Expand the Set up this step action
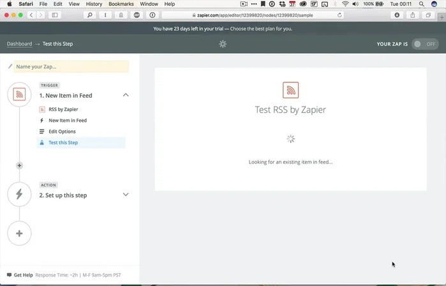Screen dimensions: 446x286 click(126, 195)
